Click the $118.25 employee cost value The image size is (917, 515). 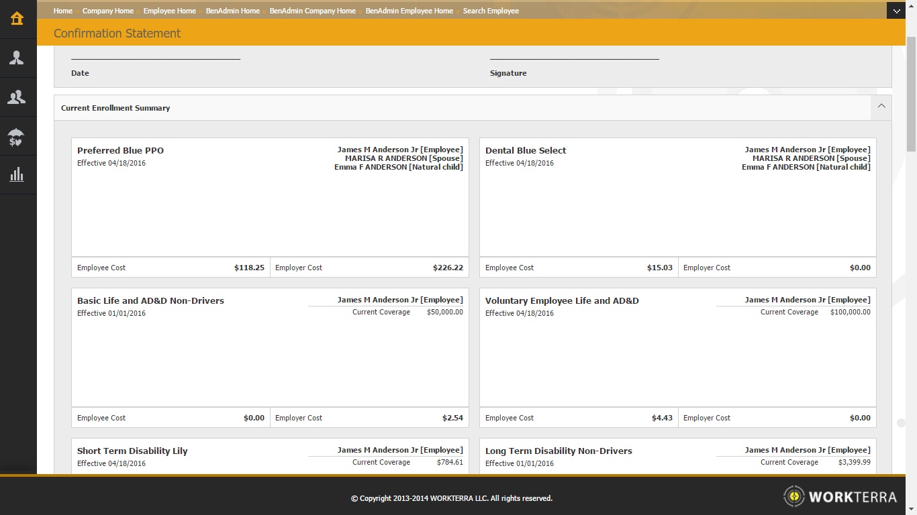249,268
